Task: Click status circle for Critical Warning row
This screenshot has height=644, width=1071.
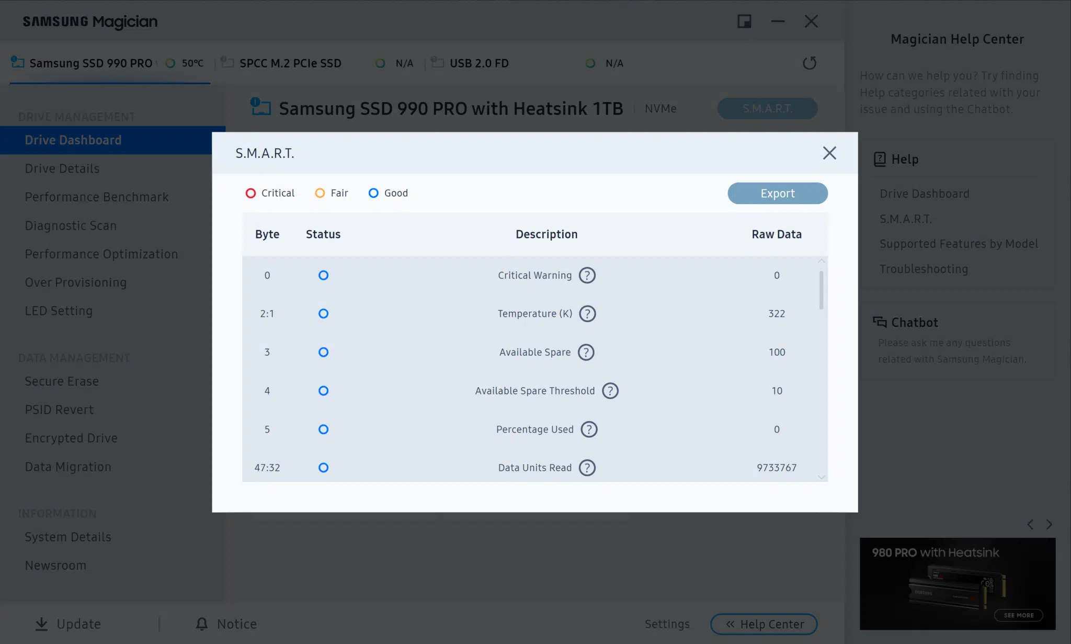Action: pos(323,275)
